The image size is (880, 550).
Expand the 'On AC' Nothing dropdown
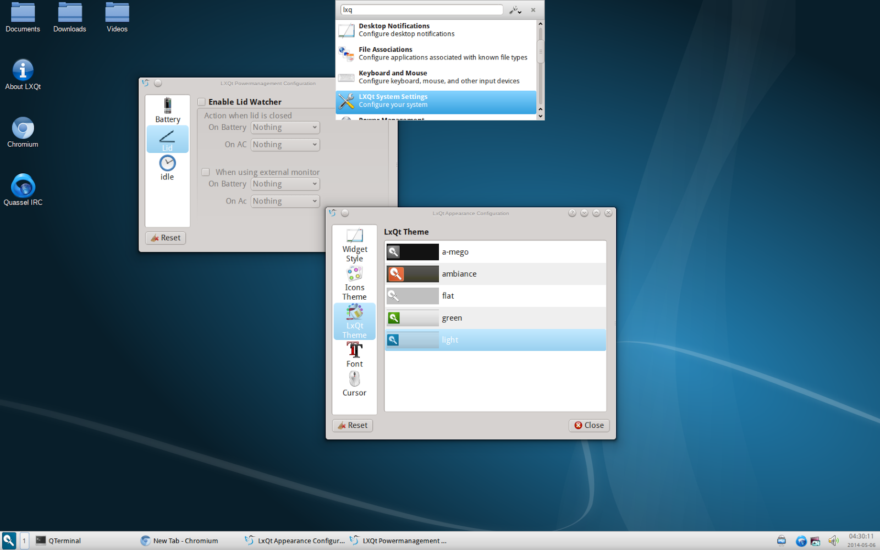pyautogui.click(x=284, y=144)
